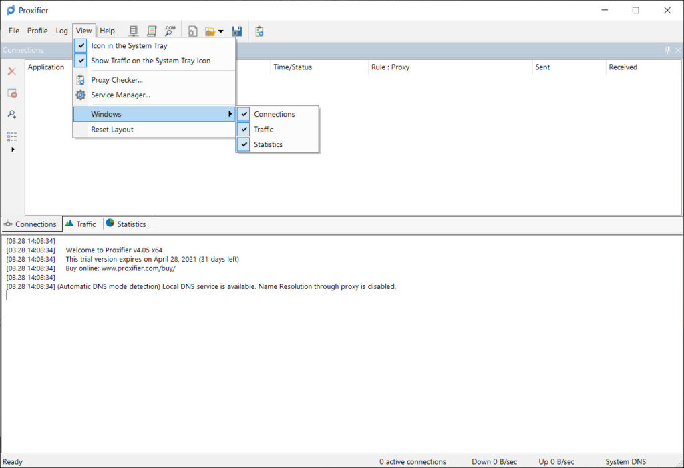The image size is (684, 468).
Task: Open the Profile menu
Action: tap(37, 31)
